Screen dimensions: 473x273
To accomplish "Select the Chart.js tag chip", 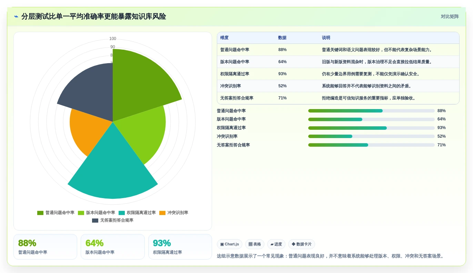I will click(x=230, y=244).
